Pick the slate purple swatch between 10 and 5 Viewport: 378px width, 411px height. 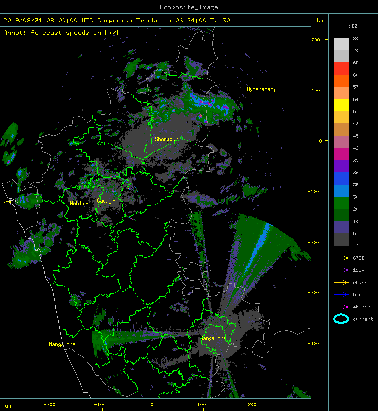341,227
